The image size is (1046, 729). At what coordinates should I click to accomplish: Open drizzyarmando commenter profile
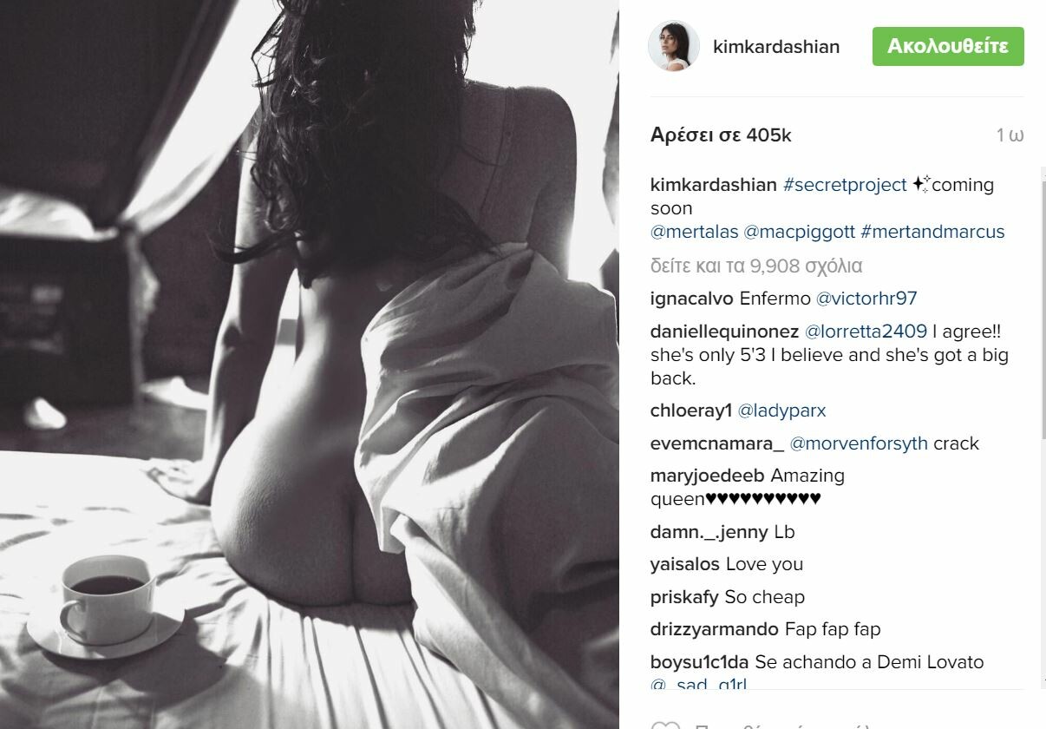coord(714,629)
